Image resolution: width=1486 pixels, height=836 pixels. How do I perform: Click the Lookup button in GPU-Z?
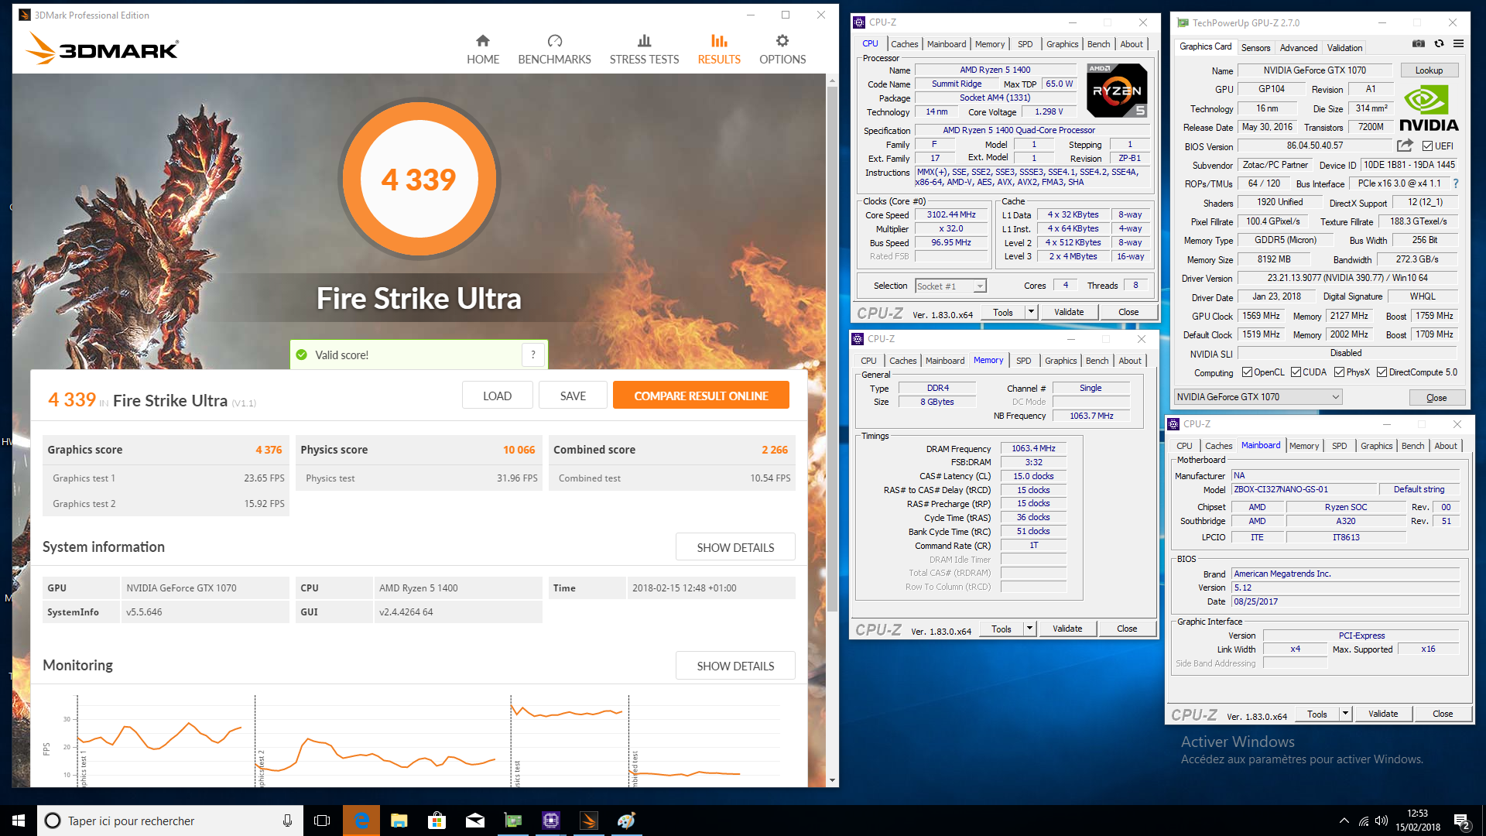pyautogui.click(x=1429, y=70)
